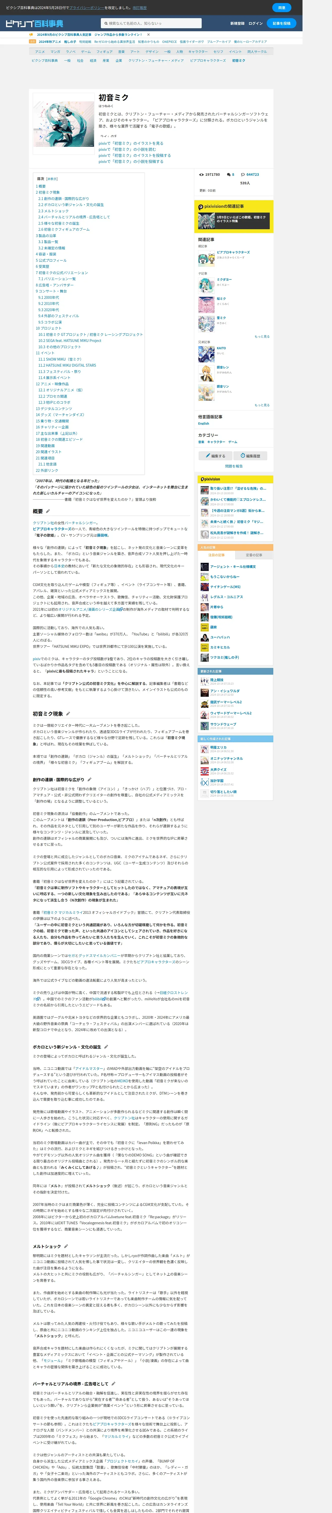
Task: Open the ミクダヨー article thumbnail
Action: pyautogui.click(x=206, y=285)
